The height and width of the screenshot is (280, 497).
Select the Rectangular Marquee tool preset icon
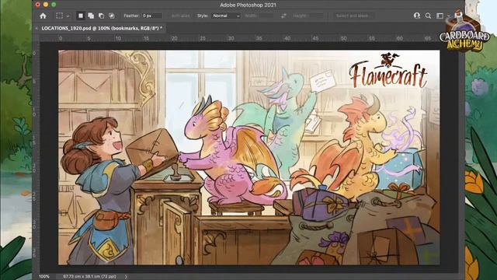59,16
